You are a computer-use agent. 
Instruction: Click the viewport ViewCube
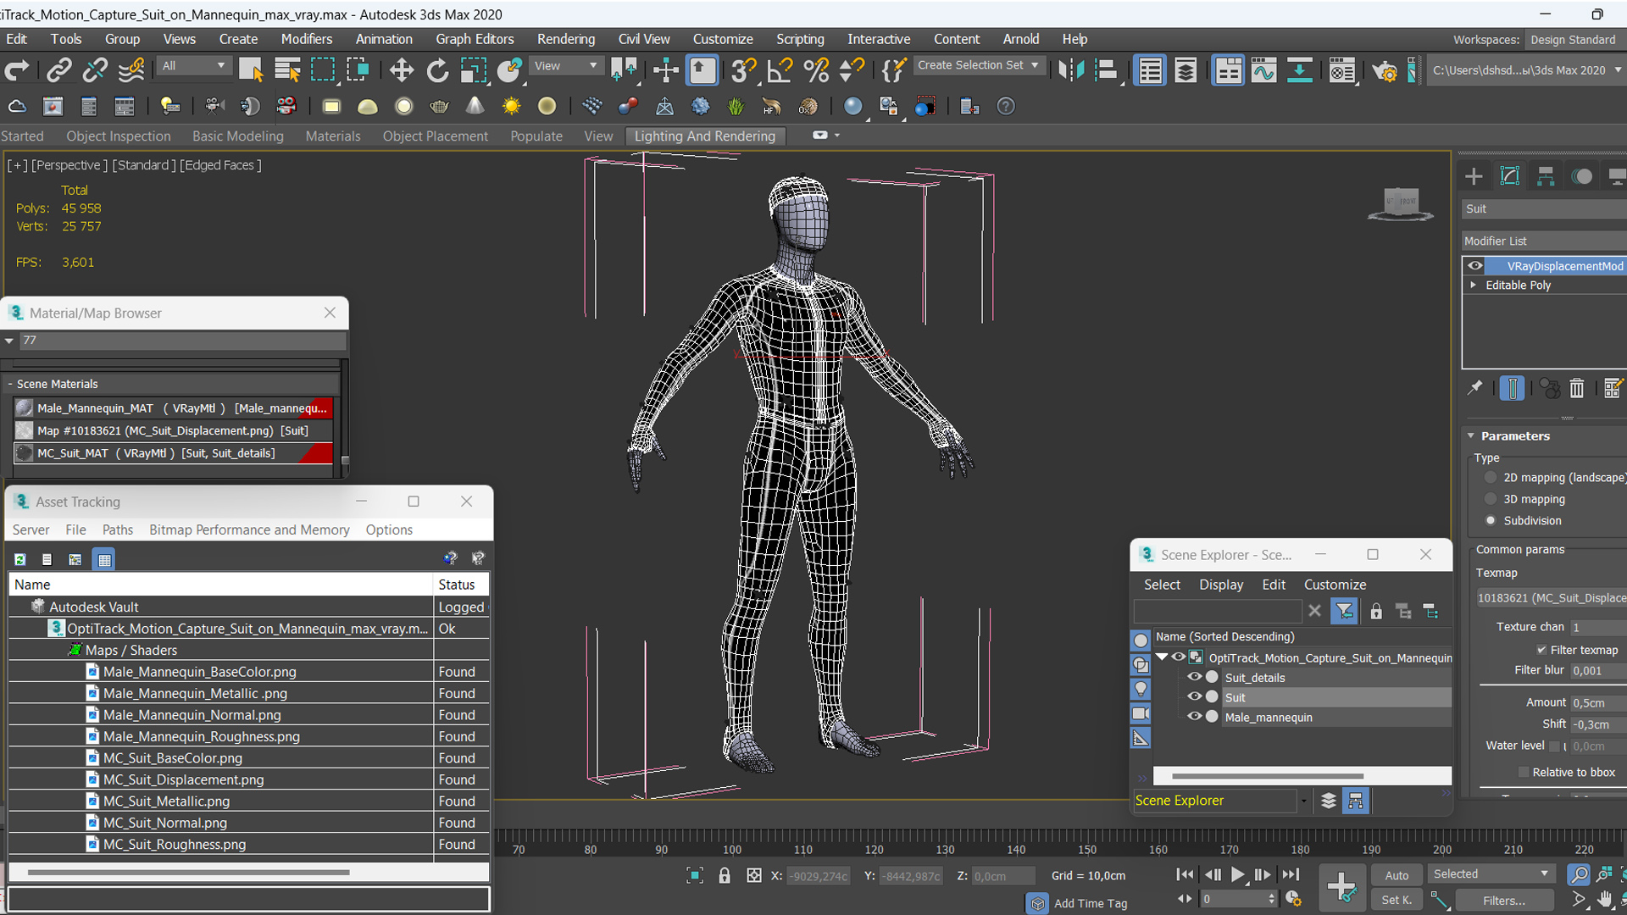(1400, 203)
